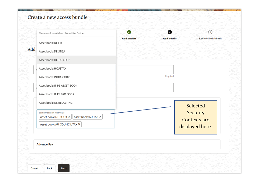Screen dimensions: 260x182
Task: Click the step 5 Review and submit circle
Action: coord(210,32)
